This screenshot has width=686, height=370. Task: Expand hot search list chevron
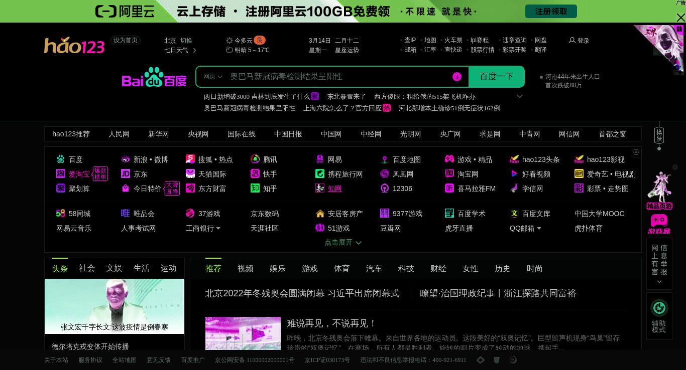520,96
